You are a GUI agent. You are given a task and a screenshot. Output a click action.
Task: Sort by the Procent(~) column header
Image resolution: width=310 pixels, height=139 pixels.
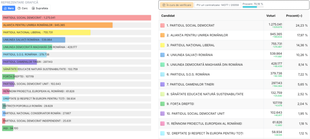294,15
